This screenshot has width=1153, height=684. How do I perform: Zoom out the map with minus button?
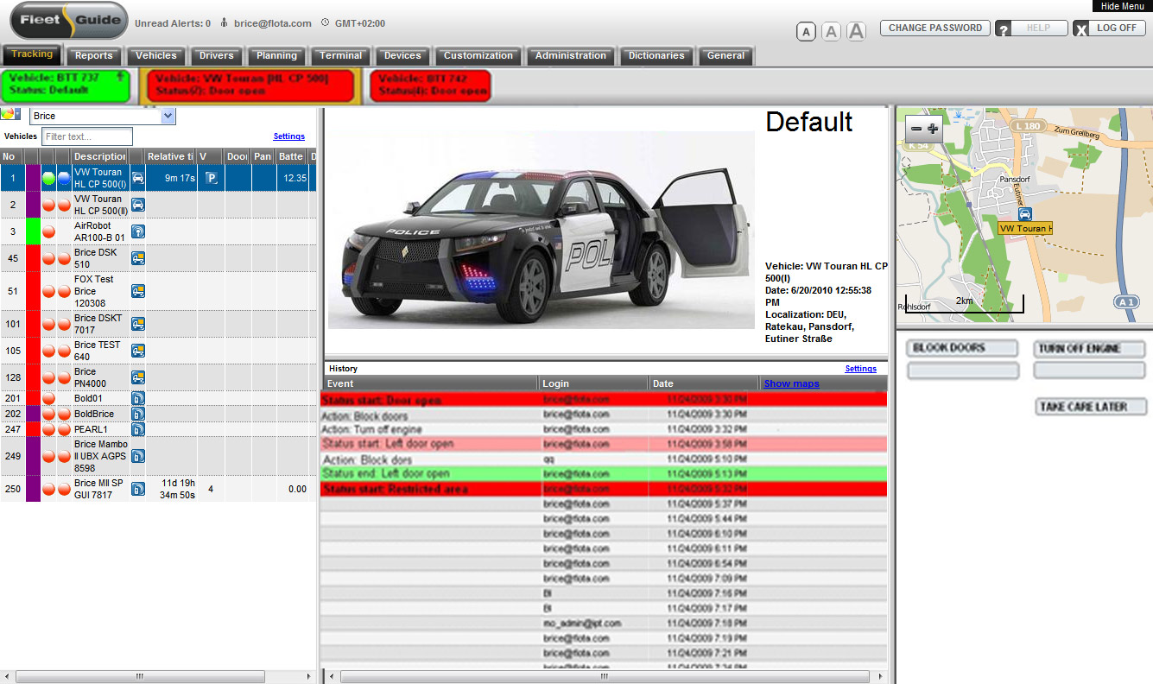point(916,129)
